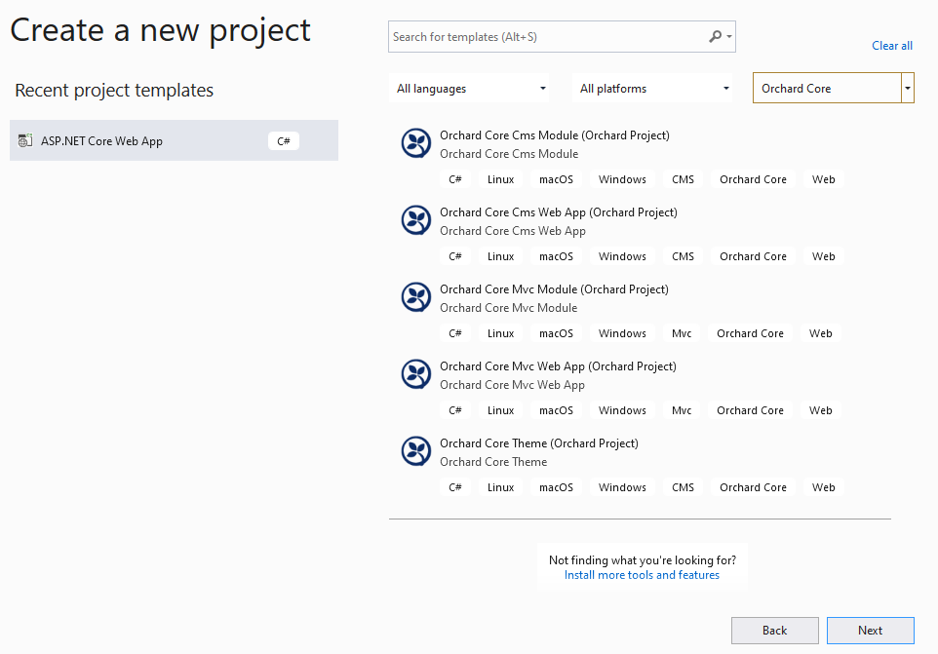Click Mvc tag under Orchard Core Mvc Module
Viewport: 938px width, 654px height.
[682, 333]
